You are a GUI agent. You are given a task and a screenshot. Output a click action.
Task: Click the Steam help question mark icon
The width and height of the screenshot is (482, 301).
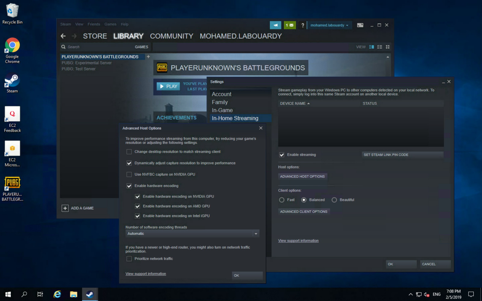302,25
